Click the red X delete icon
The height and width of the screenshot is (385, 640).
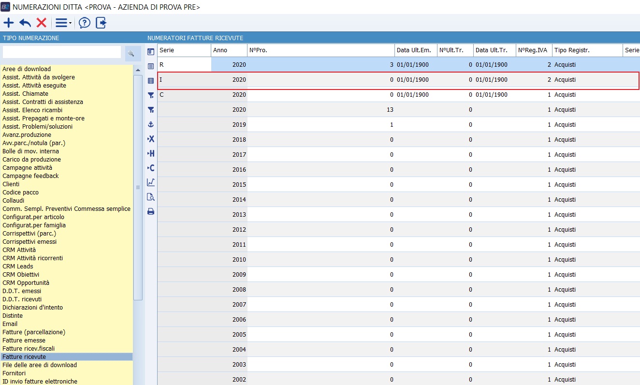click(x=42, y=23)
